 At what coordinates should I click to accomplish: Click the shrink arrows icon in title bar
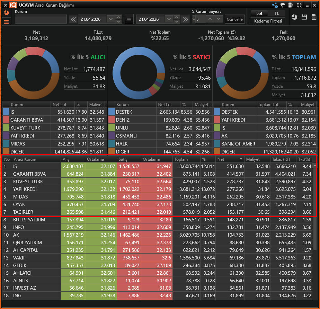click(x=299, y=5)
